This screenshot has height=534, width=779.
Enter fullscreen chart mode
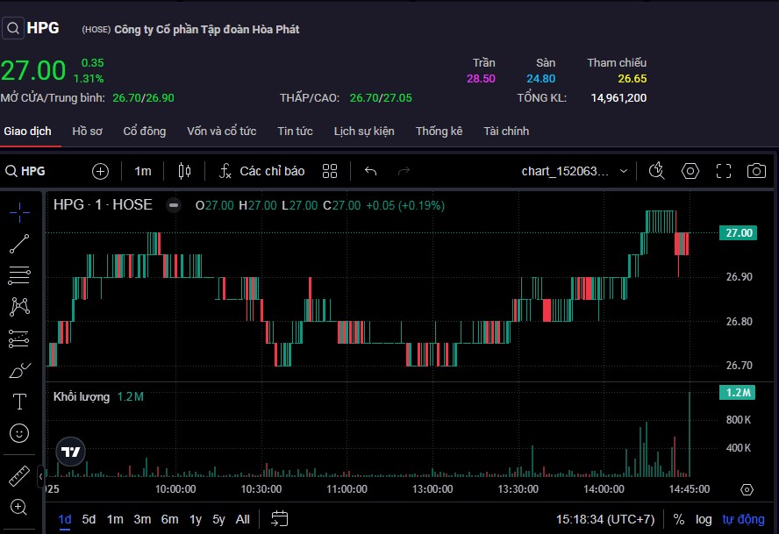(x=724, y=171)
